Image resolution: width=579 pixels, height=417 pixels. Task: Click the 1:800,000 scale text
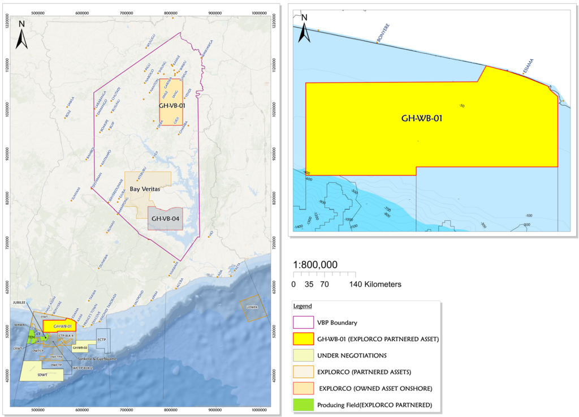coord(316,265)
